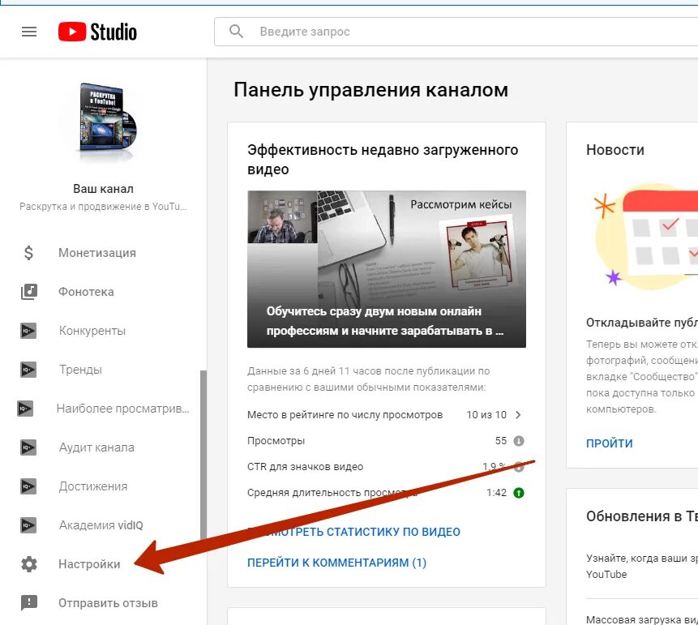
Task: Open 'ПЕРЕЙТИ К КОММЕНТАРИЯМ (1)' link
Action: (336, 563)
